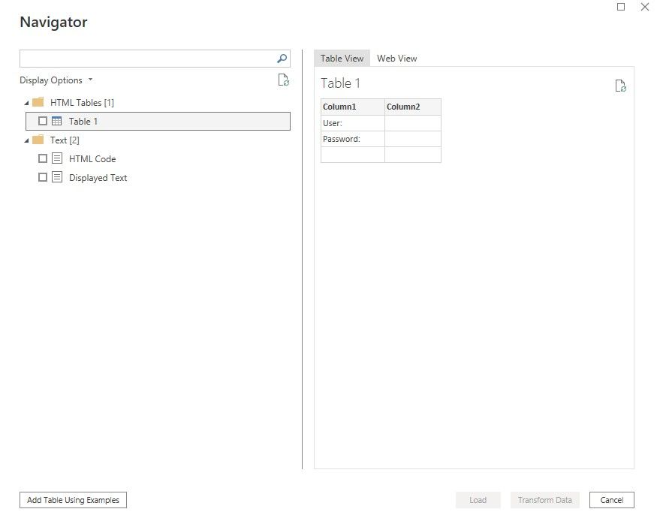
Task: Click the HTML Code document icon
Action: (x=57, y=158)
